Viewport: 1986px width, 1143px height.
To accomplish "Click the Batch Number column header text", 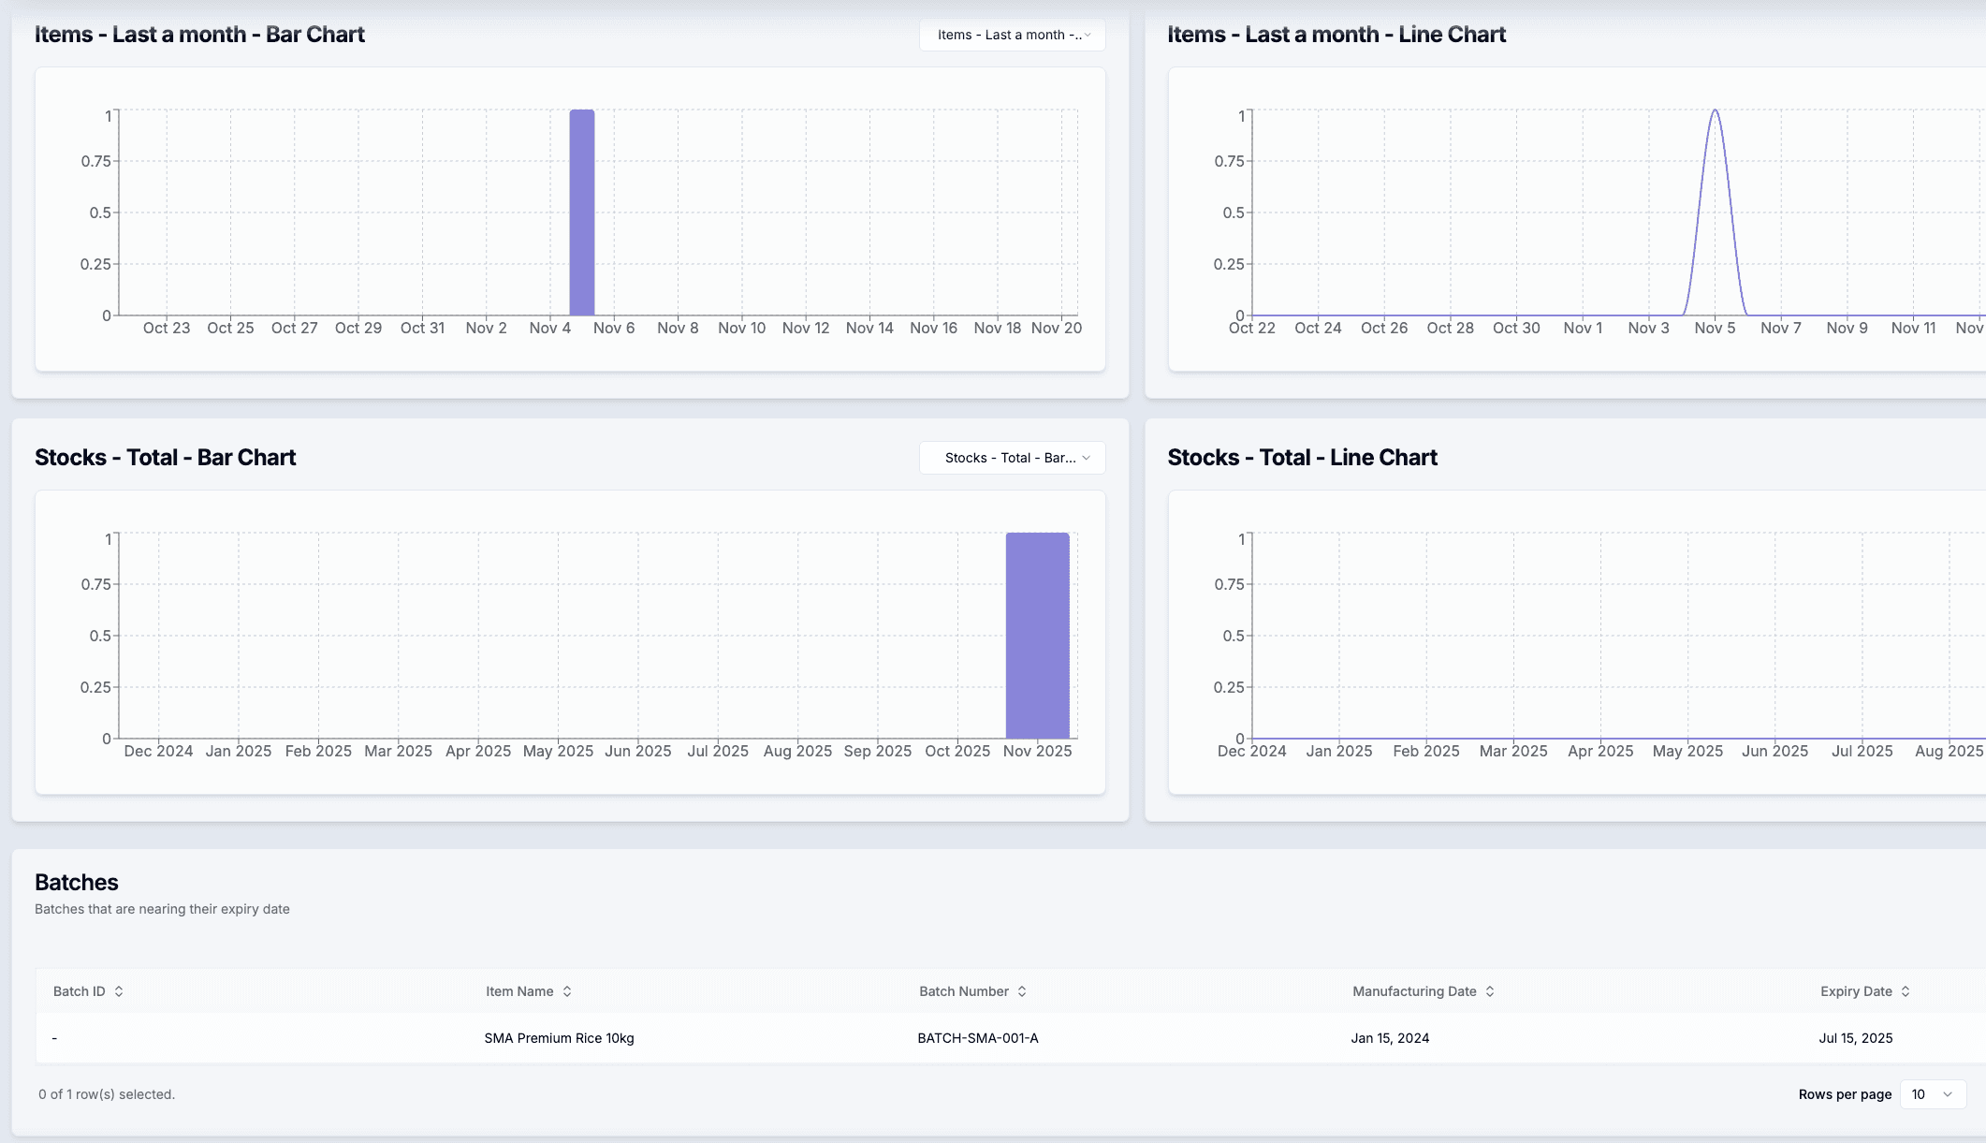I will tap(964, 991).
